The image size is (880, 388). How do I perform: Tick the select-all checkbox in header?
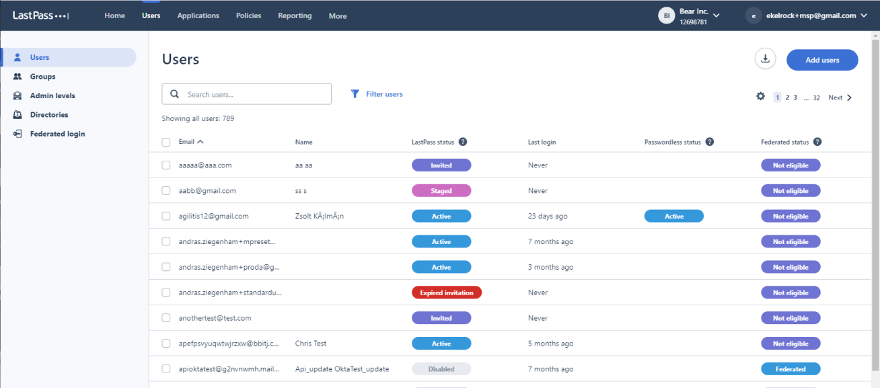(x=166, y=142)
